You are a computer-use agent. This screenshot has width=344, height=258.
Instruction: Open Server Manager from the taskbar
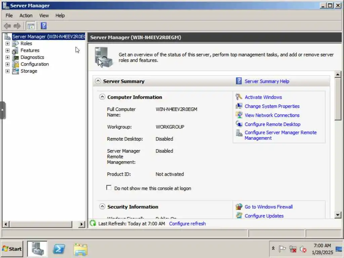point(37,249)
